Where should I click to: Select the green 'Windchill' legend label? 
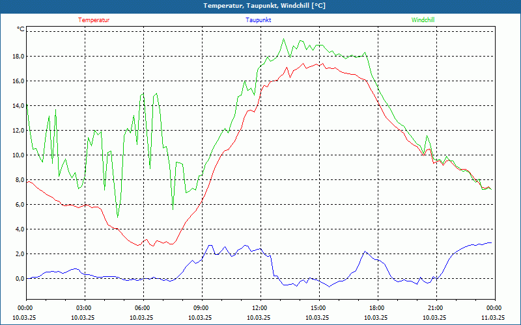pyautogui.click(x=423, y=20)
